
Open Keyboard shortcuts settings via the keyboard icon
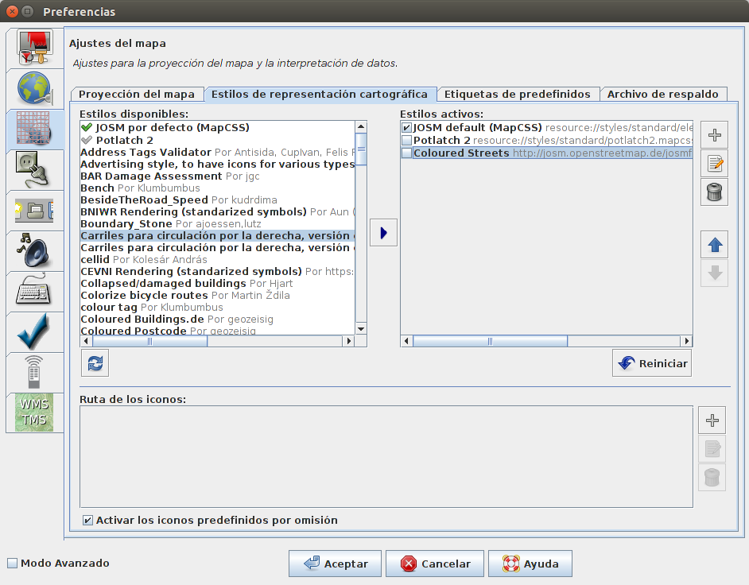click(34, 290)
